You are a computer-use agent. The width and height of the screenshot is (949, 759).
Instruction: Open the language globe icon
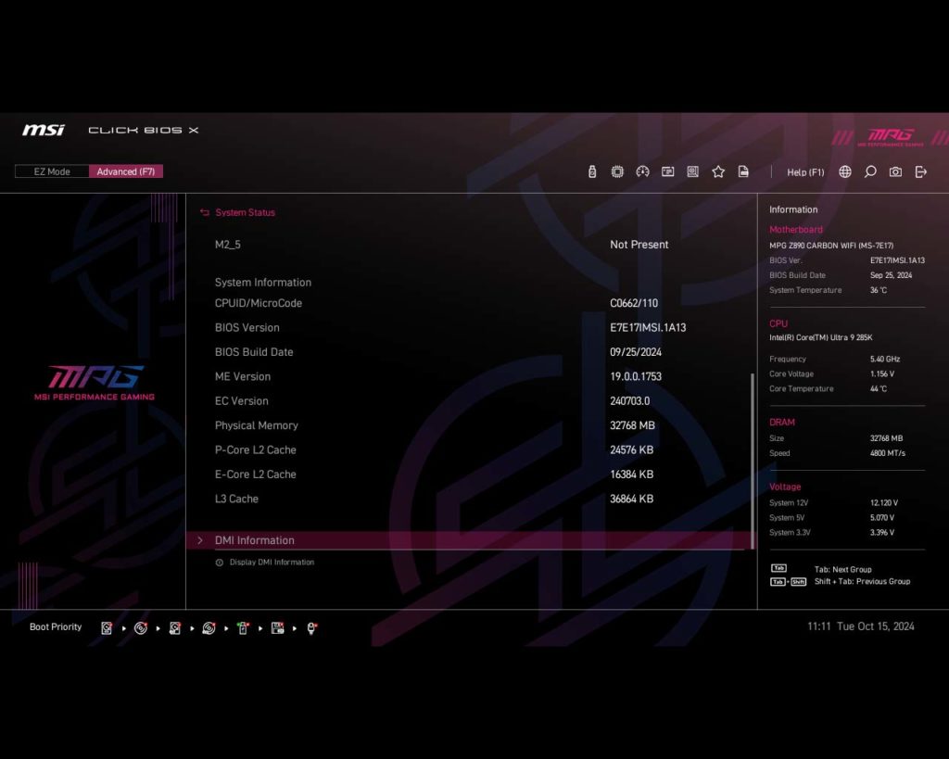(845, 171)
